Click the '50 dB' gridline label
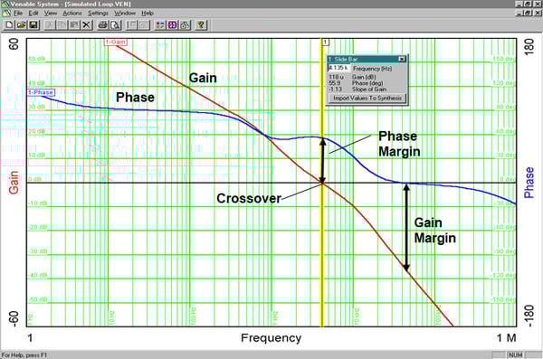The image size is (543, 359). point(36,59)
